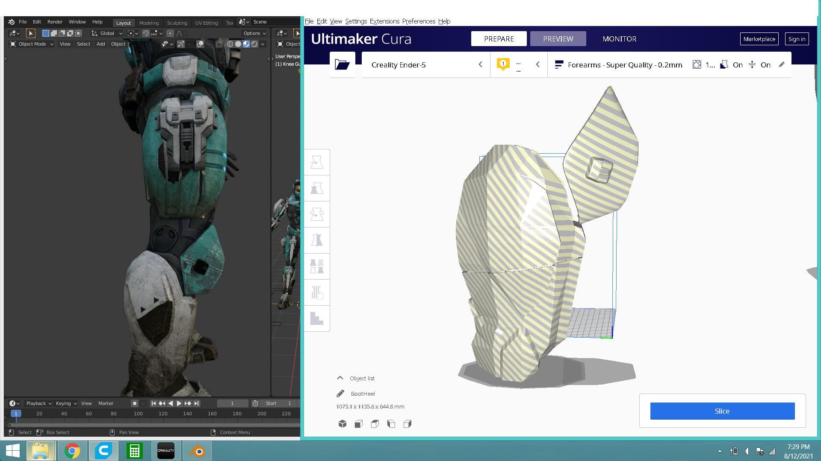The width and height of the screenshot is (821, 461).
Task: Click the blue frame 1 playhead in the timeline
Action: point(16,414)
